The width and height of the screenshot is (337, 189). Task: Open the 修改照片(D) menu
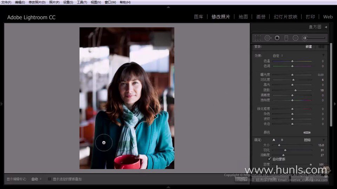tap(37, 2)
